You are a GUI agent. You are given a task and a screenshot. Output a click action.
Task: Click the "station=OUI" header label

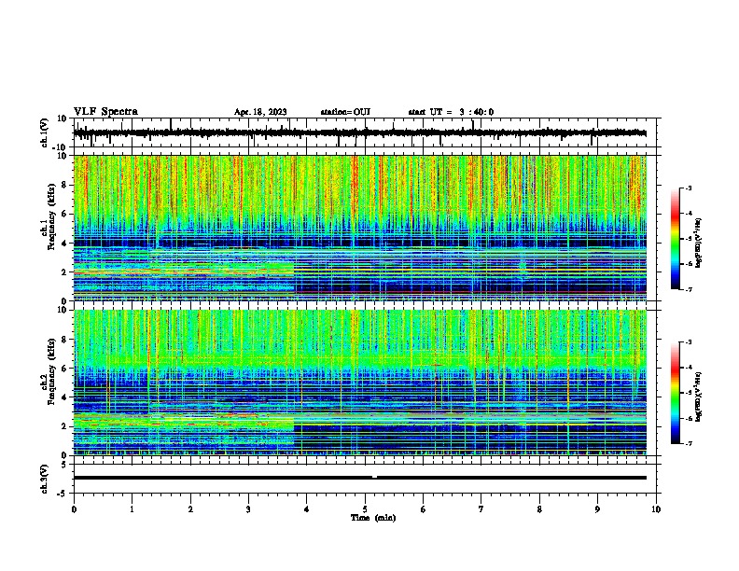pos(345,112)
